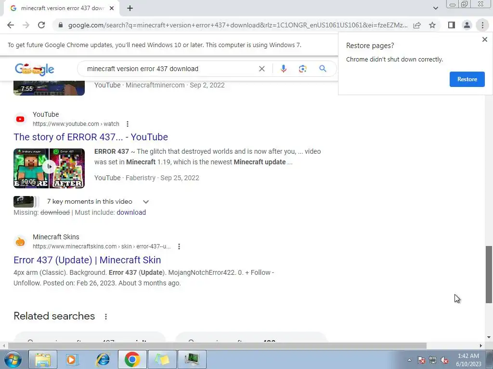Screen dimensions: 493x369
Task: Open the 7:55 video thumbnail
Action: 49,88
